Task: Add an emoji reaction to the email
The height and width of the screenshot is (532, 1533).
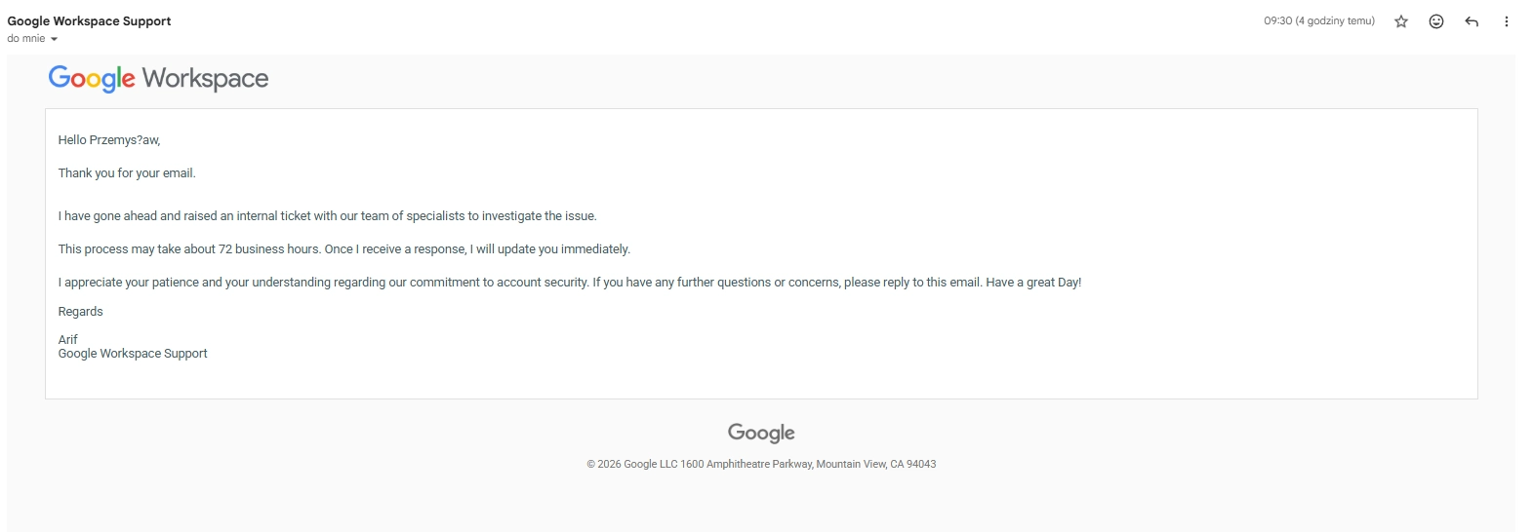Action: coord(1436,21)
